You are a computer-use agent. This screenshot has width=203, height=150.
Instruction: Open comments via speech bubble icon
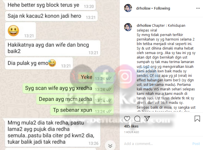click(x=137, y=119)
